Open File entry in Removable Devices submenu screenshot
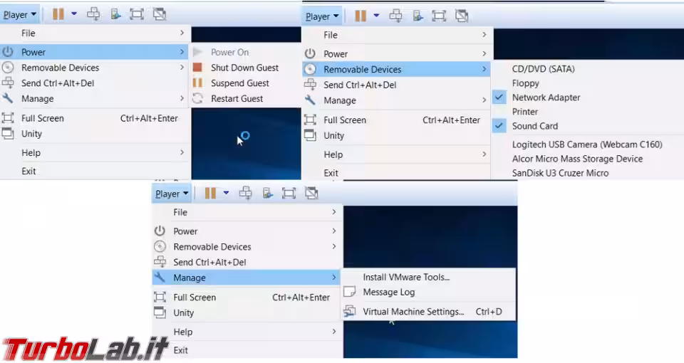 (x=396, y=35)
